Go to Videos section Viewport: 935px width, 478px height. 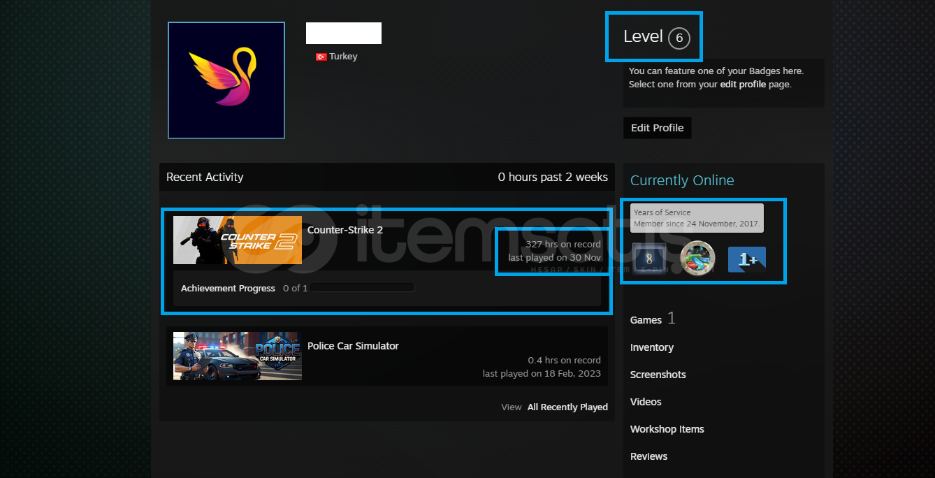tap(646, 402)
